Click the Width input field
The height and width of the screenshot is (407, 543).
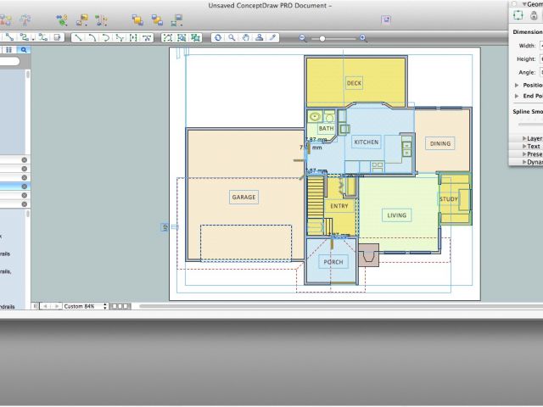[540, 45]
